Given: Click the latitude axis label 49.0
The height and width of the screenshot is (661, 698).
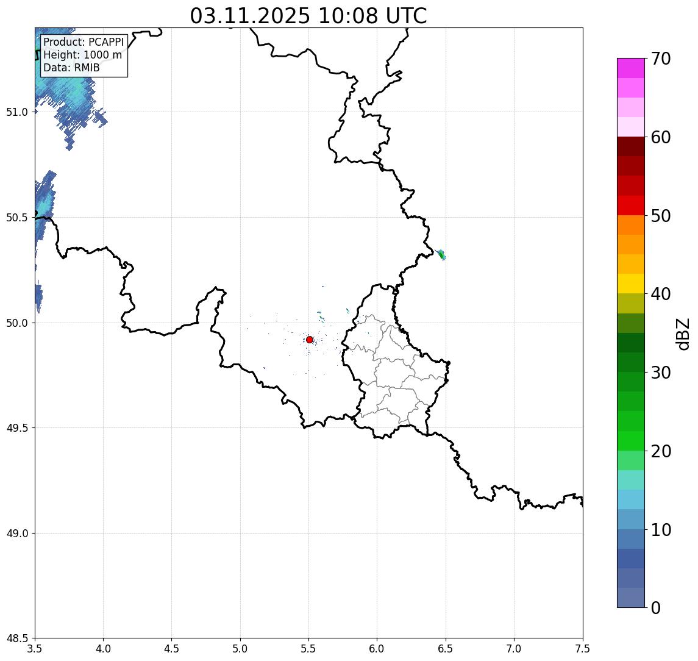Looking at the screenshot, I should 17,533.
